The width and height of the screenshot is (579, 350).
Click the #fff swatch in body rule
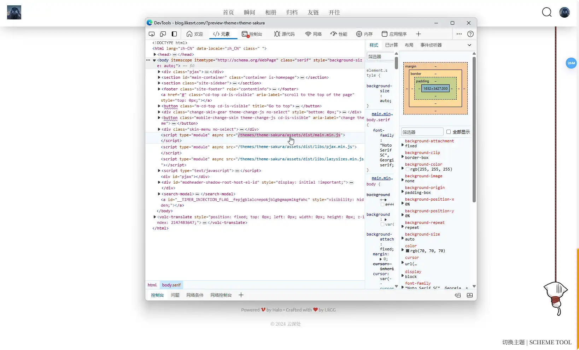point(382,204)
